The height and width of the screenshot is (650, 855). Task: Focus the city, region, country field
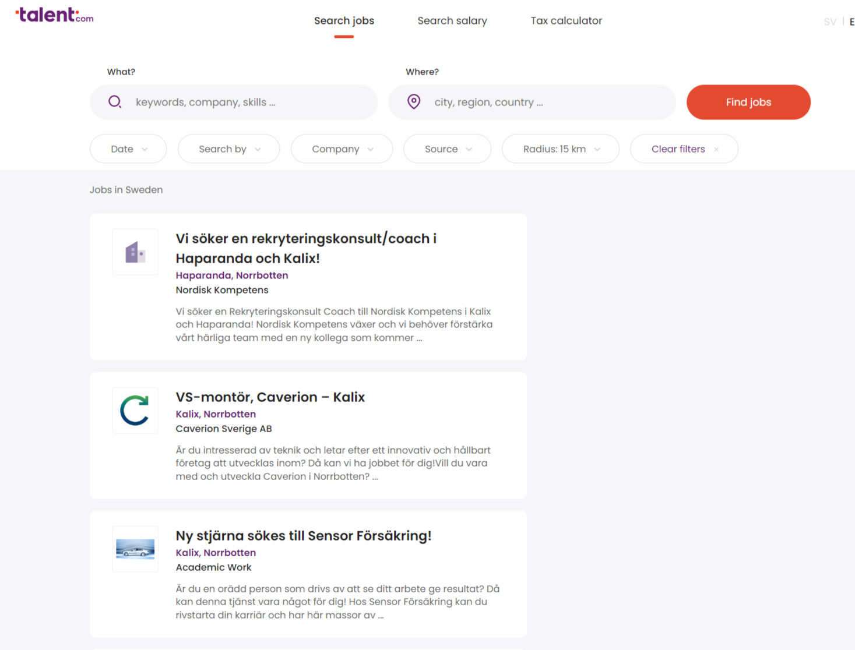(532, 102)
